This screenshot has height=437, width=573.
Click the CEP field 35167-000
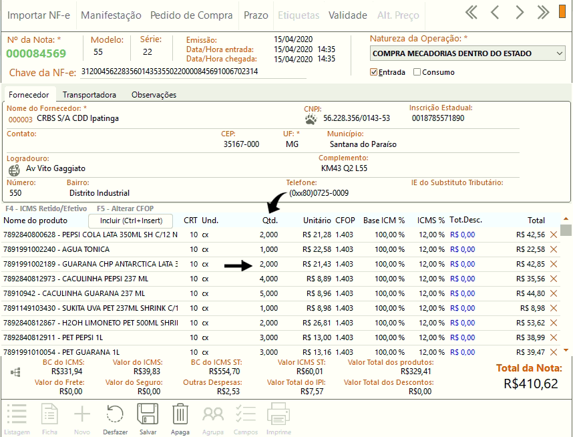[x=241, y=144]
